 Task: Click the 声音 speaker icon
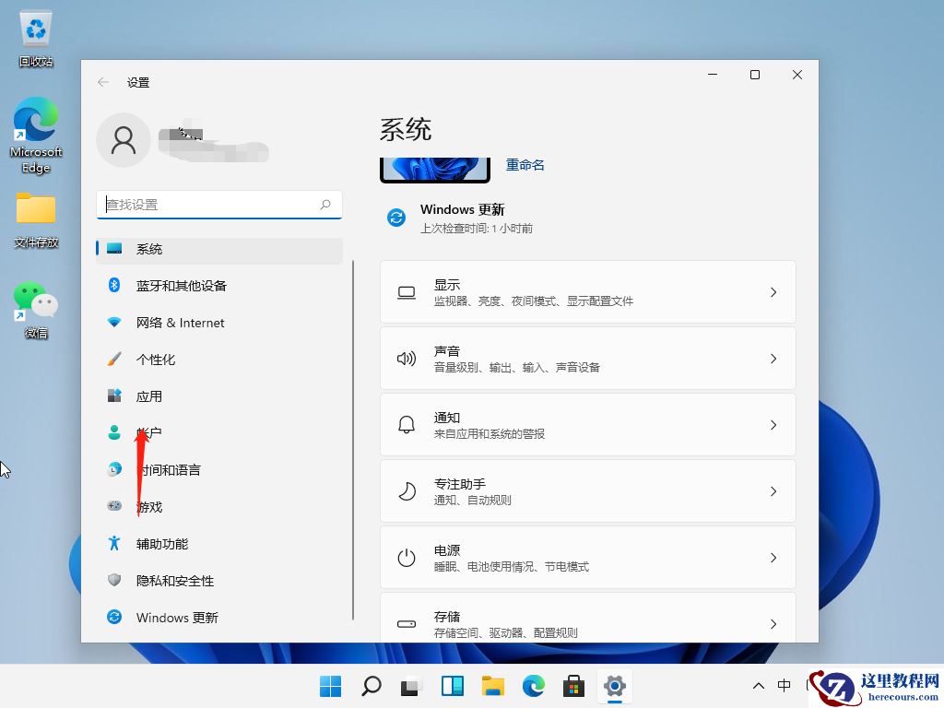[407, 358]
